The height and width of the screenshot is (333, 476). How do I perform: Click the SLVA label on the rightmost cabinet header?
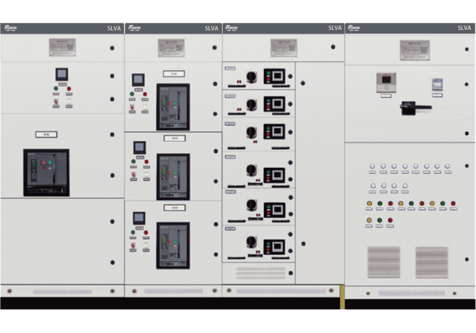click(464, 28)
